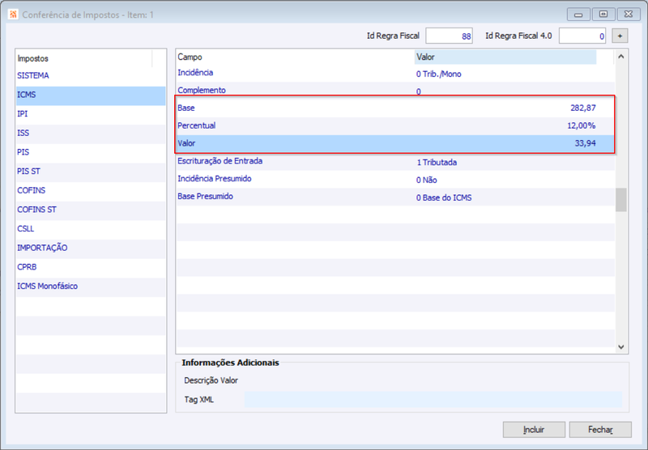Viewport: 648px width, 450px height.
Task: Select ICMS in the Impostos list
Action: [x=91, y=95]
